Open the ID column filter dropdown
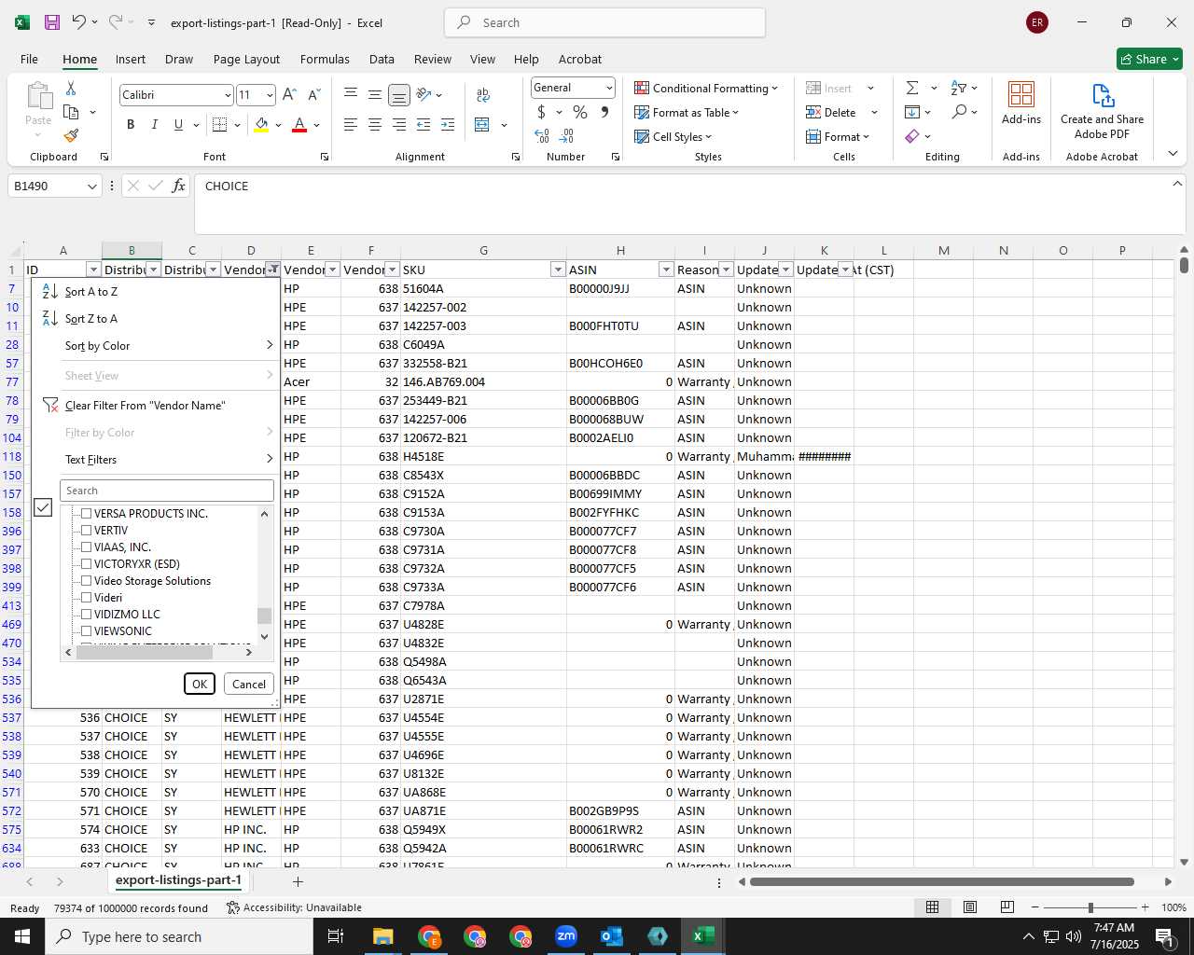The image size is (1194, 955). point(93,270)
